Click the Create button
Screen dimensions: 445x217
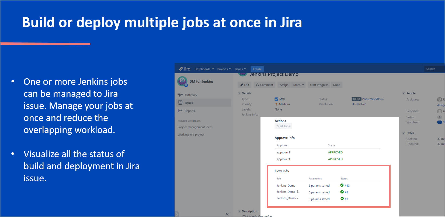pyautogui.click(x=257, y=69)
